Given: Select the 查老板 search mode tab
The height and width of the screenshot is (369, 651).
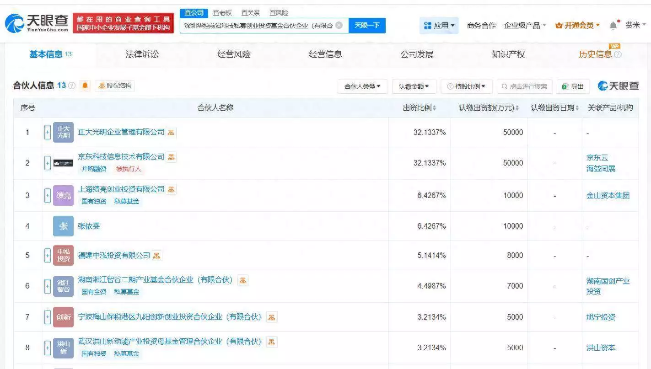Looking at the screenshot, I should 222,13.
